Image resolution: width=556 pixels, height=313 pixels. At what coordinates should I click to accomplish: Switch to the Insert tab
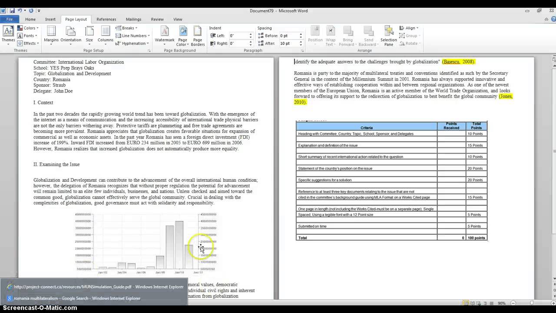[x=50, y=19]
